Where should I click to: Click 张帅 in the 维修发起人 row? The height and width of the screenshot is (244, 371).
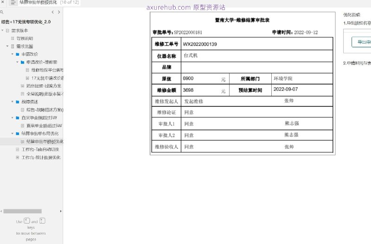pyautogui.click(x=289, y=101)
